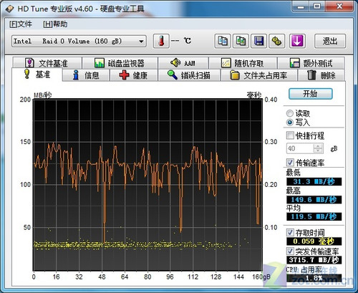Click the 开始 start button
Screen dimensions: 358x293
tap(311, 94)
